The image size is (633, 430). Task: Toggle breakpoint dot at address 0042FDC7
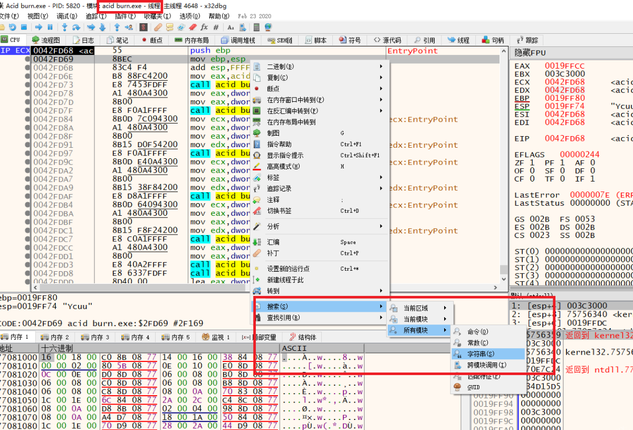[27, 239]
